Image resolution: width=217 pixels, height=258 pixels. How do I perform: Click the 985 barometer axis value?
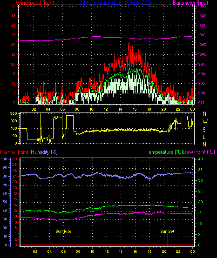point(202,83)
